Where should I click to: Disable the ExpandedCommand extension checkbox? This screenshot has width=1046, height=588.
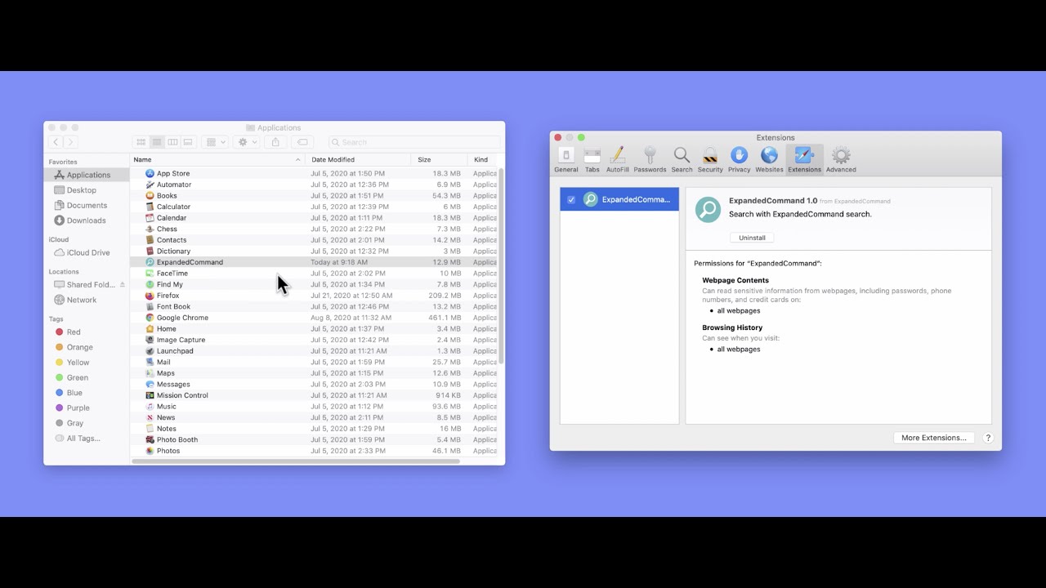(571, 199)
